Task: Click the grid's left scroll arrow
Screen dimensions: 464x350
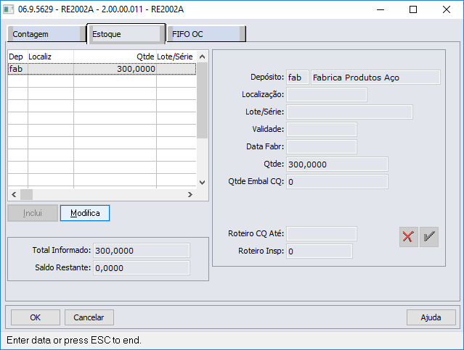Action: pos(14,194)
